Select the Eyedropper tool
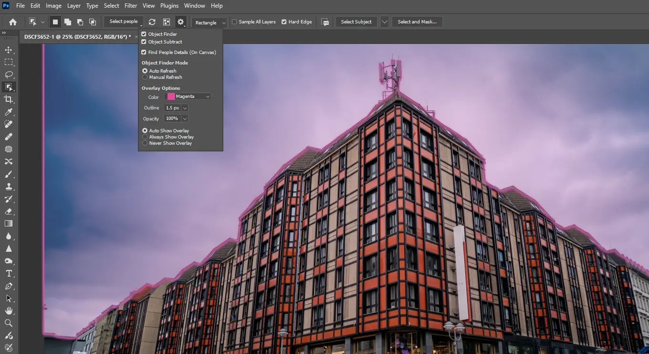Screen dimensions: 649x354 [9, 112]
